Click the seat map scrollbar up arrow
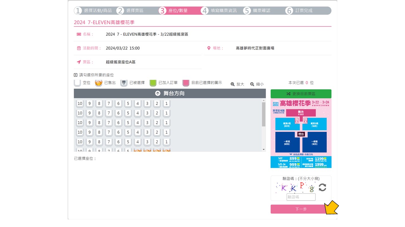Image resolution: width=405 pixels, height=227 pixels. 264,101
